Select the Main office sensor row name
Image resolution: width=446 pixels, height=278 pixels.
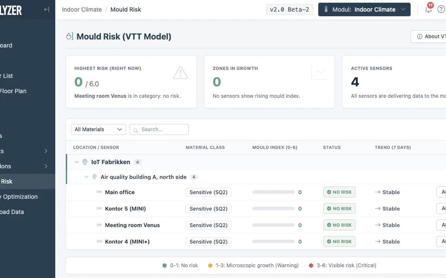(120, 192)
